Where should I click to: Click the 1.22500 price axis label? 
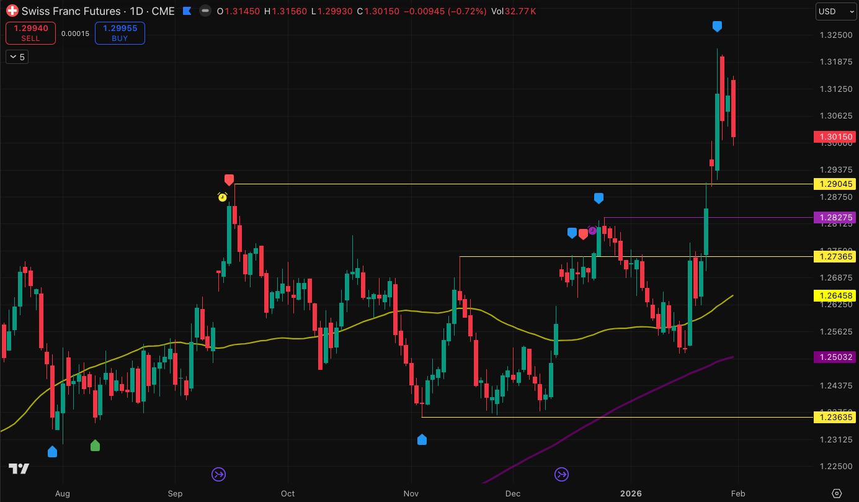[835, 467]
